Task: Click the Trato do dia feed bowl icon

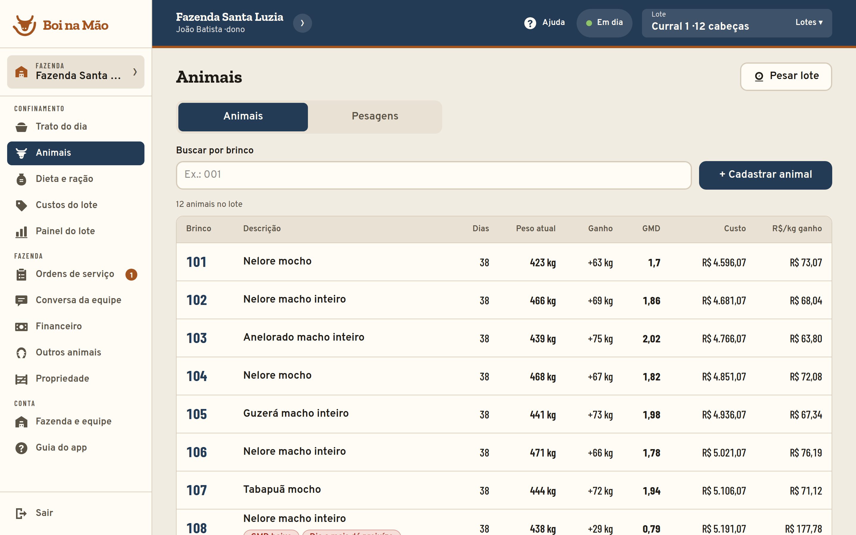Action: click(21, 127)
